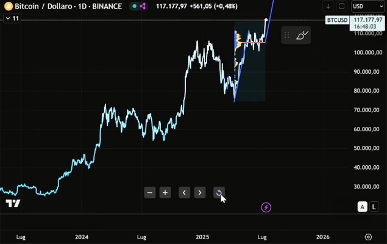Reset the chart view
The image size is (387, 244).
pyautogui.click(x=219, y=193)
